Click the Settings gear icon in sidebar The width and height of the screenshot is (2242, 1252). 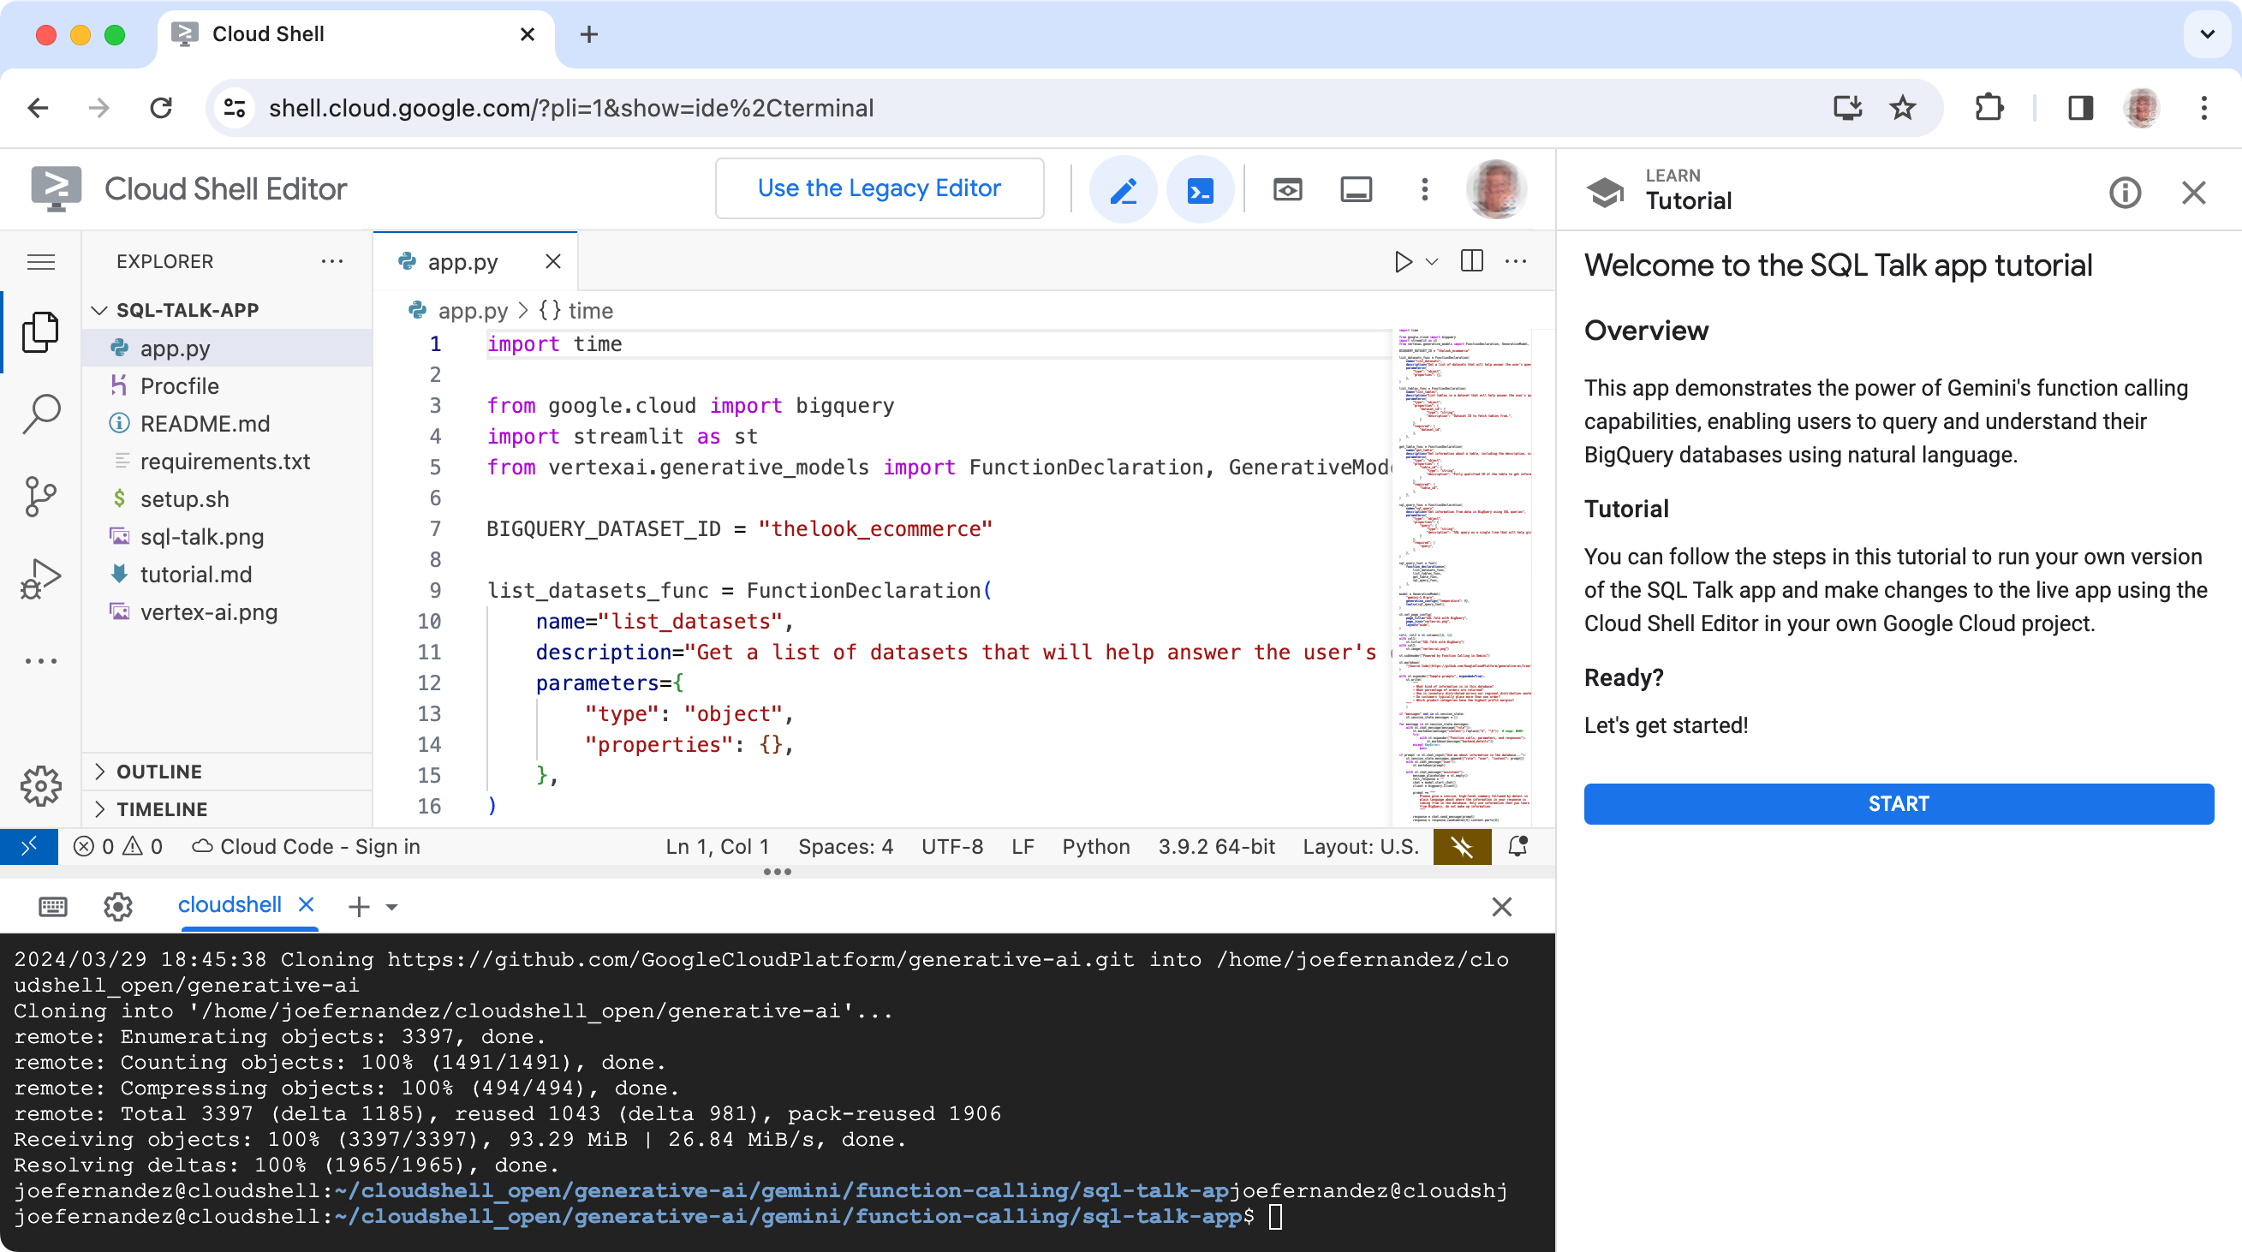point(40,785)
